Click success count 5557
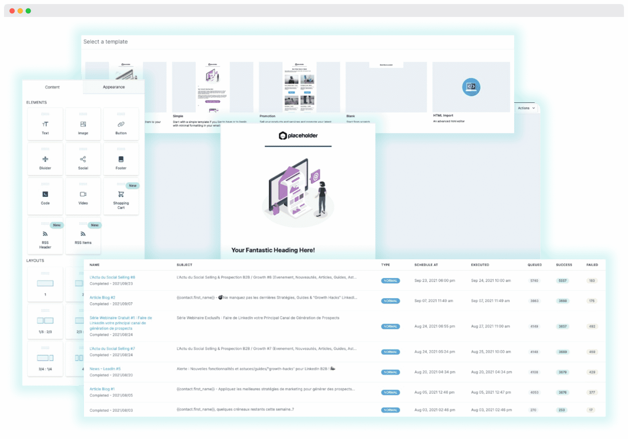 pos(563,281)
